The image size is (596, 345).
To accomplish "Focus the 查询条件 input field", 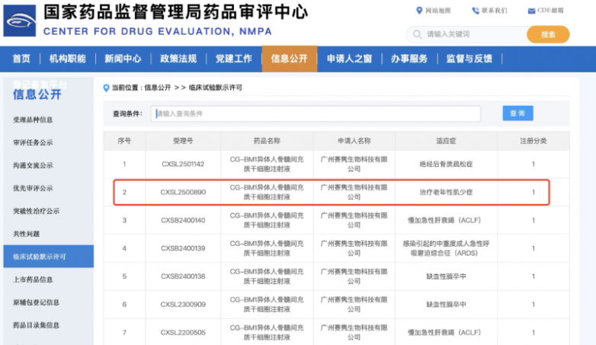I will (316, 113).
